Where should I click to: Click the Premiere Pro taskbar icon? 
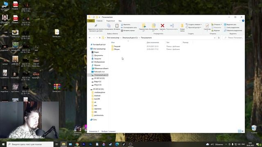tap(84, 144)
